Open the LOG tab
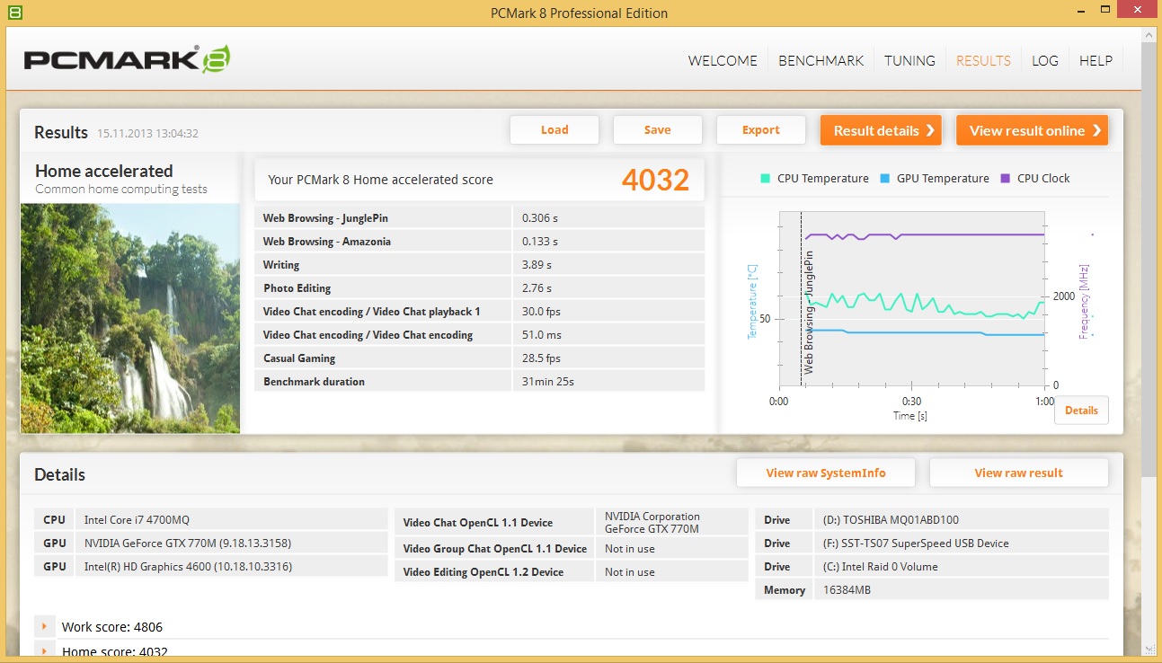The height and width of the screenshot is (663, 1162). (x=1045, y=61)
